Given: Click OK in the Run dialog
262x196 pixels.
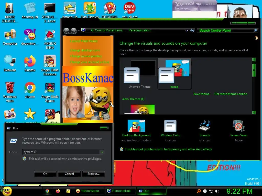Looking at the screenshot, I should [x=45, y=174].
